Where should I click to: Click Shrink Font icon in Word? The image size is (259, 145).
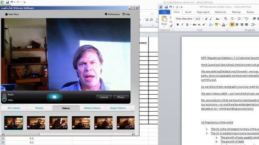point(211,19)
